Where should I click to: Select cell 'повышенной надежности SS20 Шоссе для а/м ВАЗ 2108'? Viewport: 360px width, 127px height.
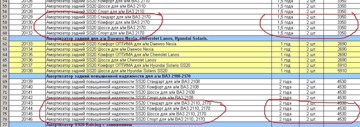coord(158,92)
